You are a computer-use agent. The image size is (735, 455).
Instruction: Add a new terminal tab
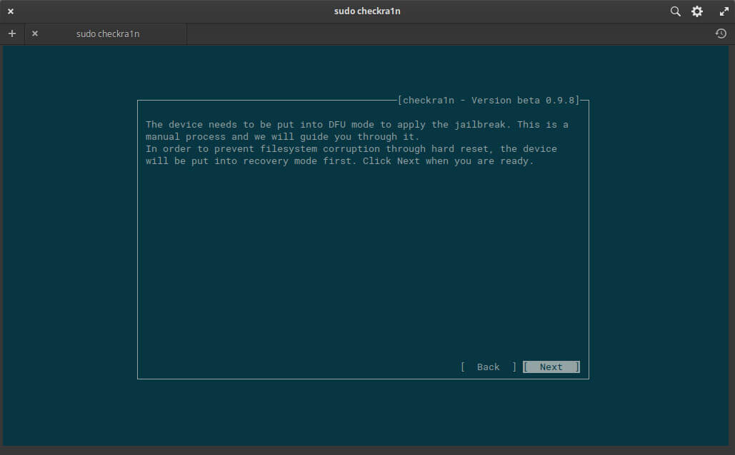click(11, 34)
